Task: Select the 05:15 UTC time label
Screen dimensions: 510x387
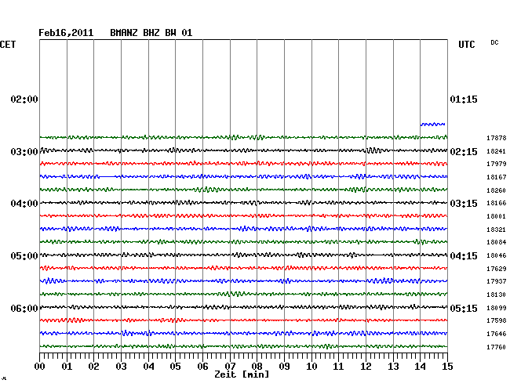Action: click(464, 308)
